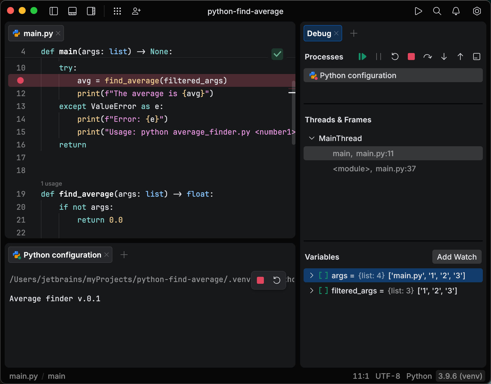Click the Add Watch button
491x384 pixels.
point(457,257)
